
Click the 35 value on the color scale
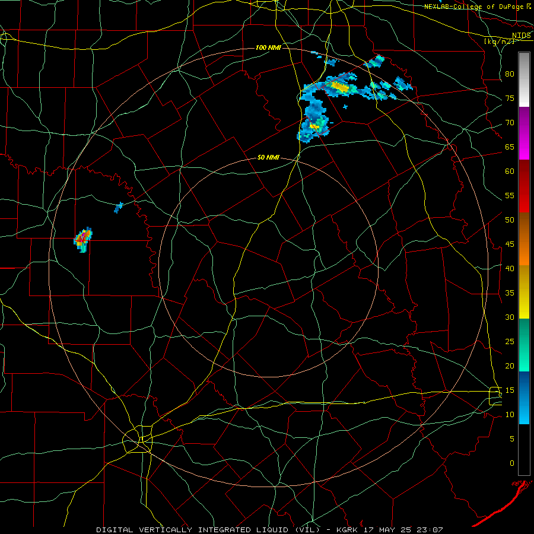click(x=510, y=293)
